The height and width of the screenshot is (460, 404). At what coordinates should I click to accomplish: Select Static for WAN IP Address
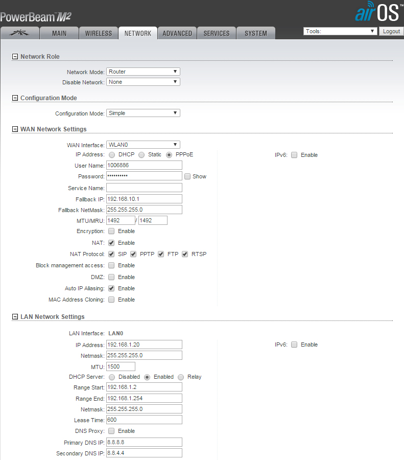pyautogui.click(x=141, y=155)
